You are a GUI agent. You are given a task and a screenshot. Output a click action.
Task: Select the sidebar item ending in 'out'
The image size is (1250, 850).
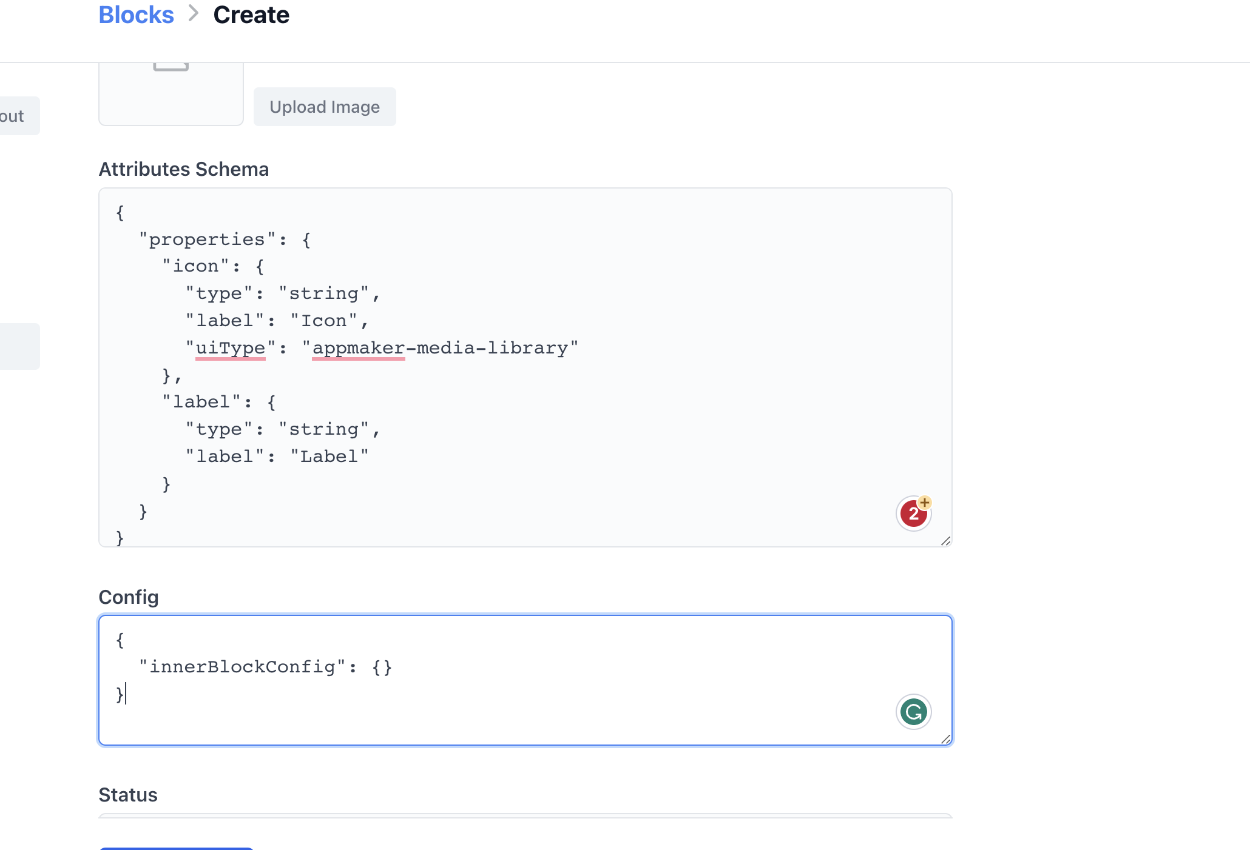coord(17,116)
